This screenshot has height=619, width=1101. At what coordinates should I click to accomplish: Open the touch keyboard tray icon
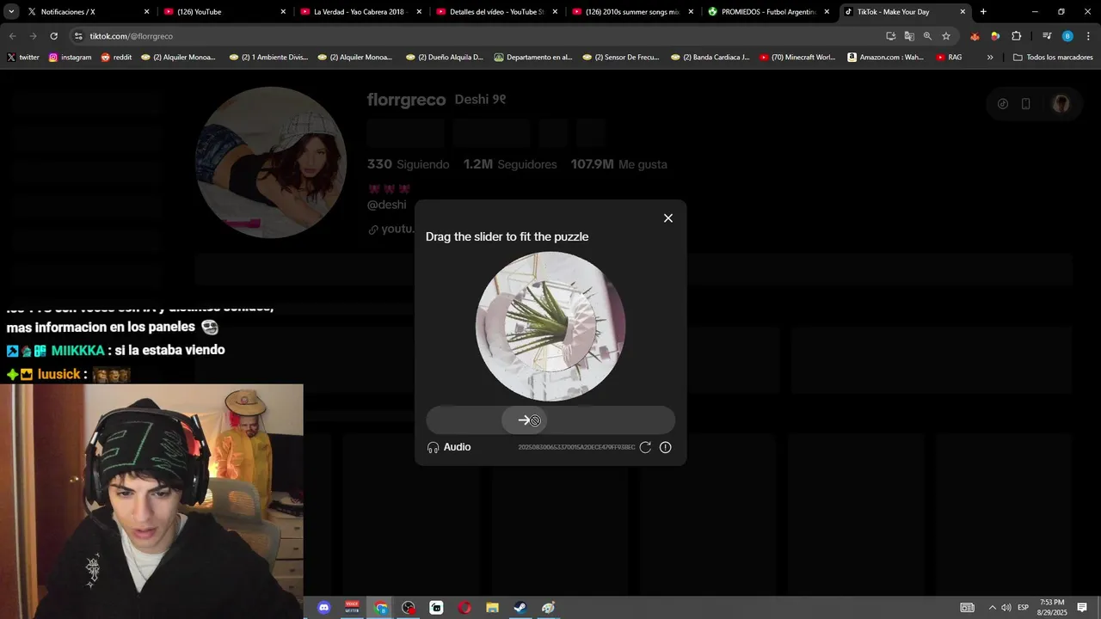[x=968, y=608]
